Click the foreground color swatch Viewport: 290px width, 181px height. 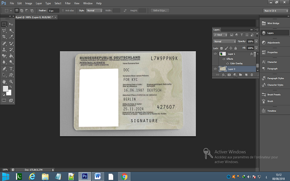point(5,89)
